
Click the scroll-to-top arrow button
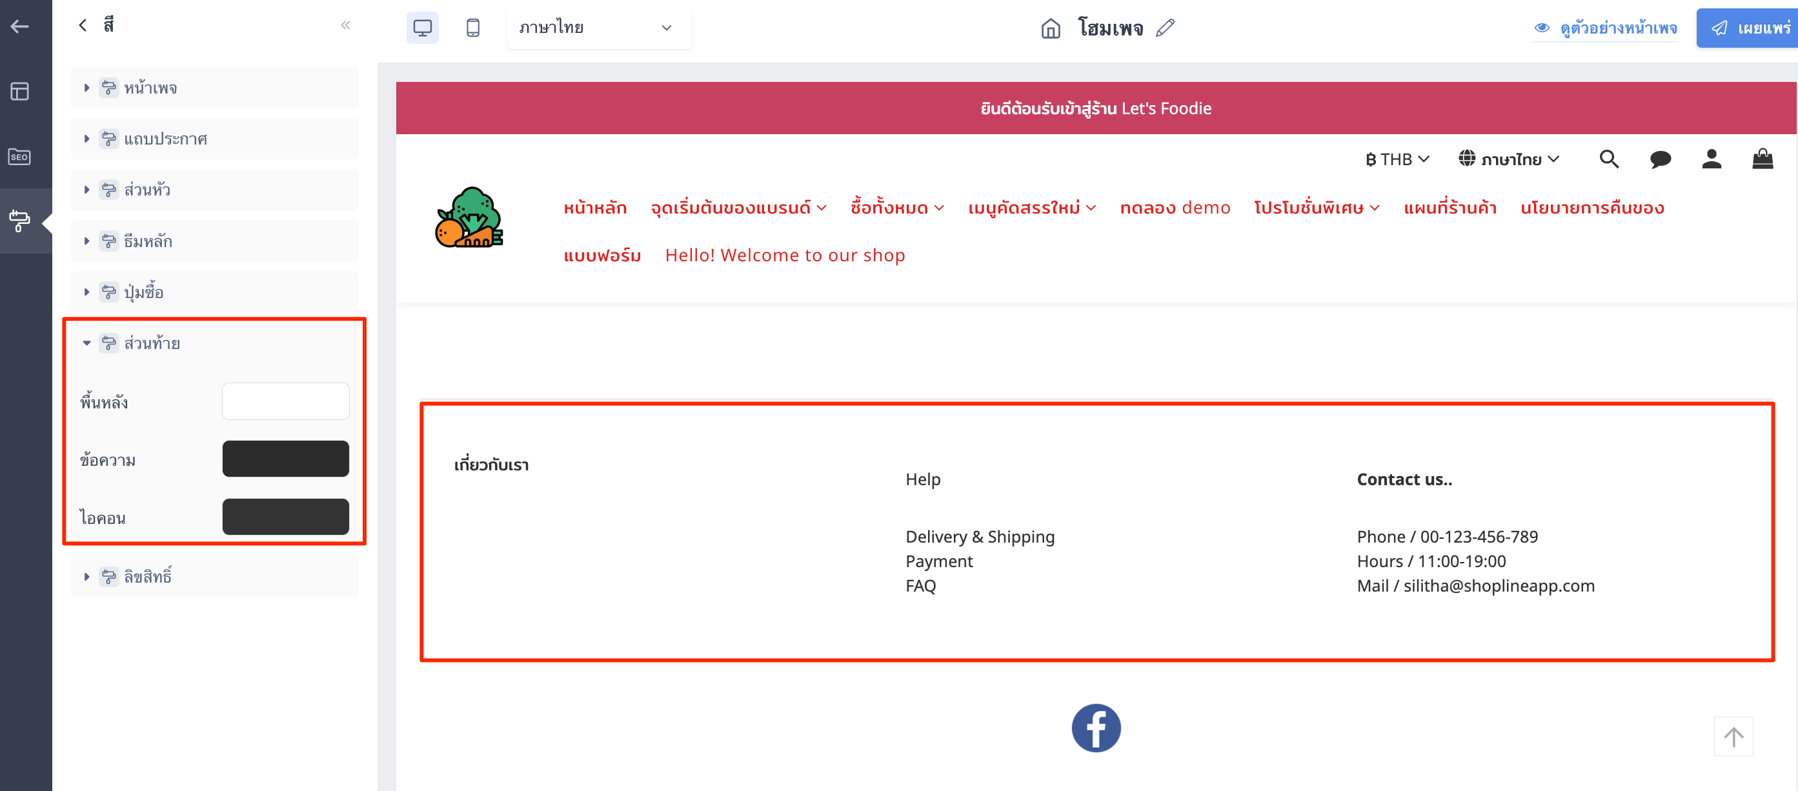1733,736
